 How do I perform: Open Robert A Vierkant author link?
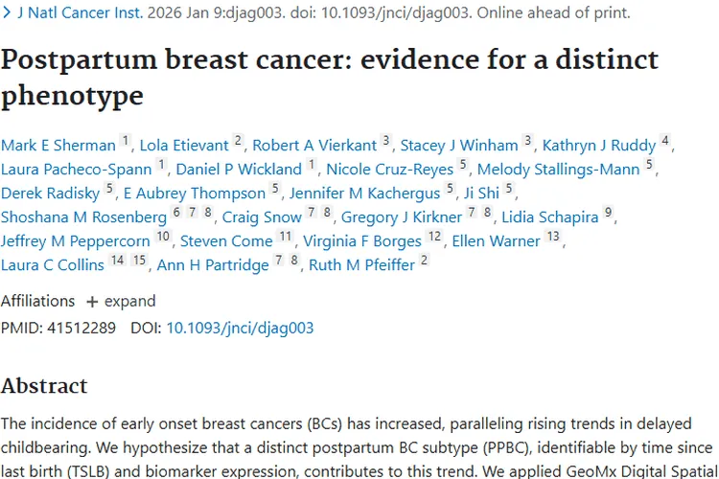click(314, 146)
